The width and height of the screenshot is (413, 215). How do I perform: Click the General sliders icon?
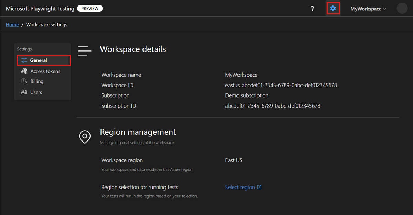tap(24, 60)
